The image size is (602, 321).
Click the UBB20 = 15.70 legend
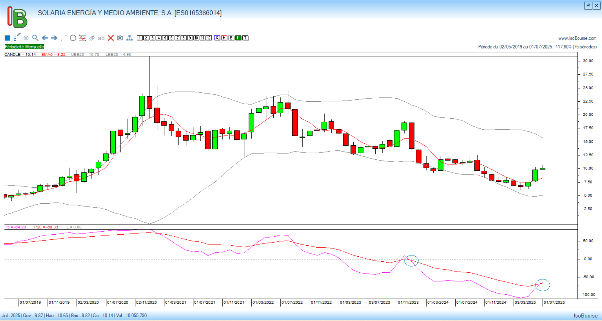click(x=85, y=55)
